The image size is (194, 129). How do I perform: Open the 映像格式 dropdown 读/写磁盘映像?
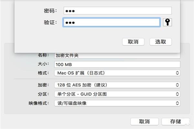[117, 103]
